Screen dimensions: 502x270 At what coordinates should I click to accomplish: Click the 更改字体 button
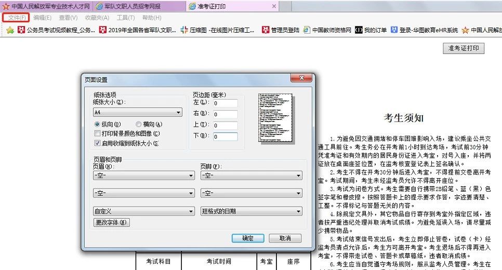click(x=111, y=222)
